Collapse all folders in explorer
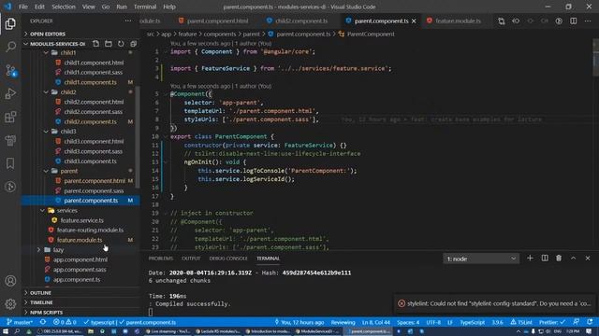Image resolution: width=599 pixels, height=336 pixels. click(133, 44)
